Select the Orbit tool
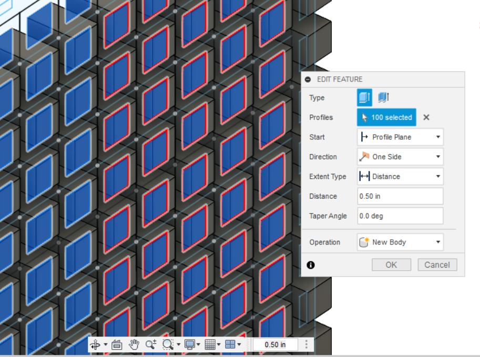Image resolution: width=480 pixels, height=357 pixels. (95, 345)
